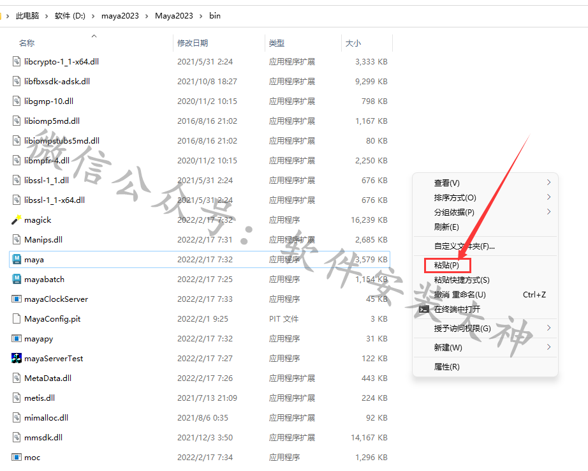Click the libssl-1_1.dll file icon
Viewport: 588px width, 471px height.
17,180
